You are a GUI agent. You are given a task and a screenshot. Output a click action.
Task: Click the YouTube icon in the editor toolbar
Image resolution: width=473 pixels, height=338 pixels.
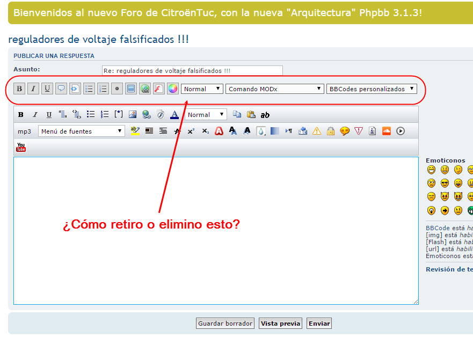pos(21,147)
